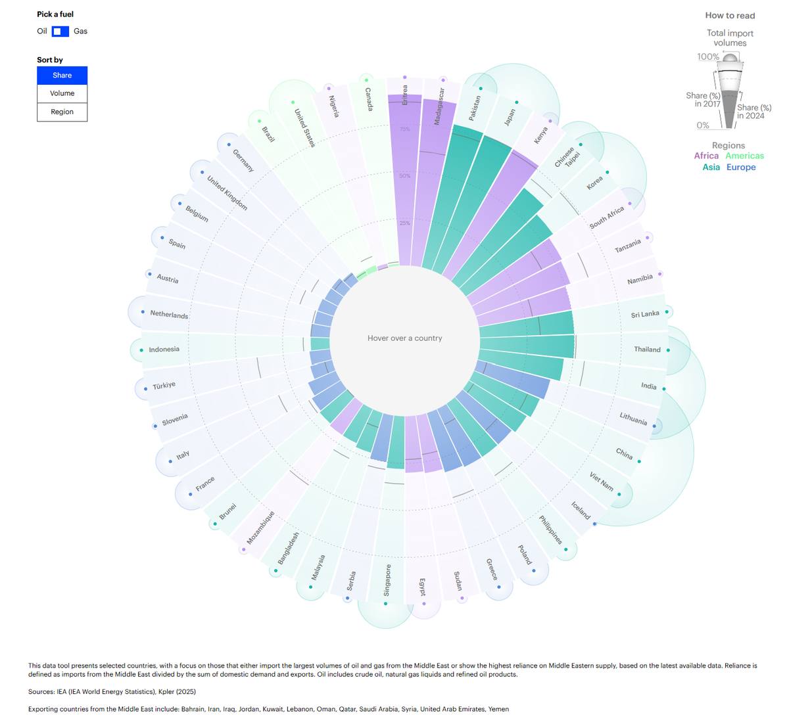Select the Thailand segment
The image size is (789, 726).
click(527, 347)
